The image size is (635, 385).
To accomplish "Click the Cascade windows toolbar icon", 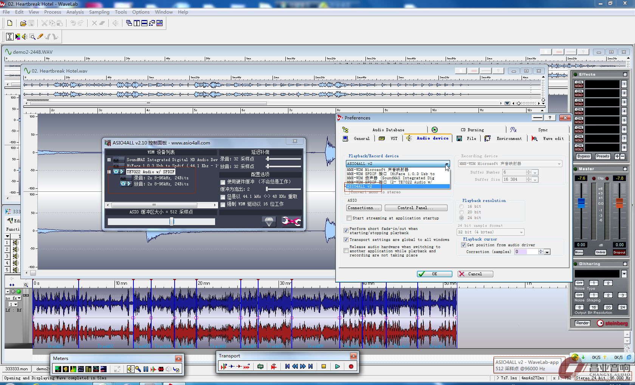I will pyautogui.click(x=129, y=23).
